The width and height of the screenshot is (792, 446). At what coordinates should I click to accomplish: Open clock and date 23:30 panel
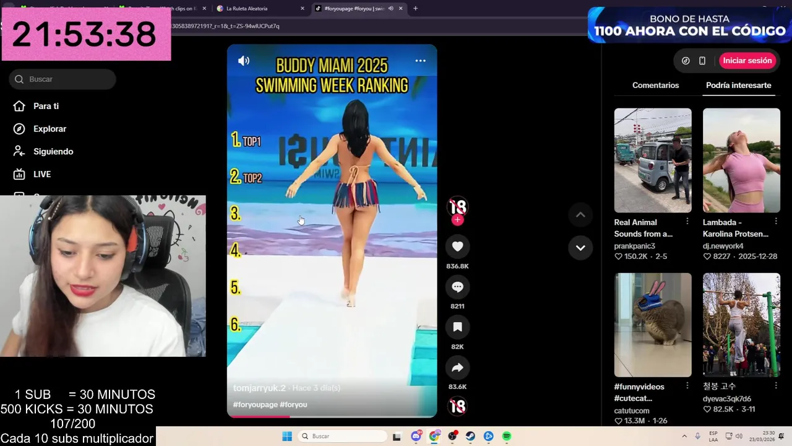tap(762, 436)
